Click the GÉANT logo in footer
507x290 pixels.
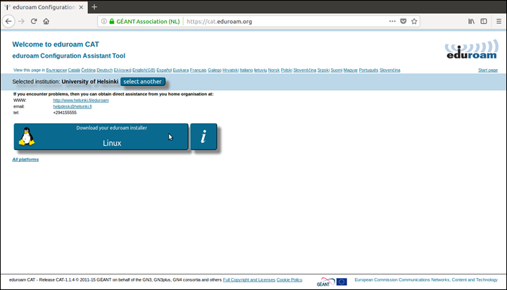325,282
